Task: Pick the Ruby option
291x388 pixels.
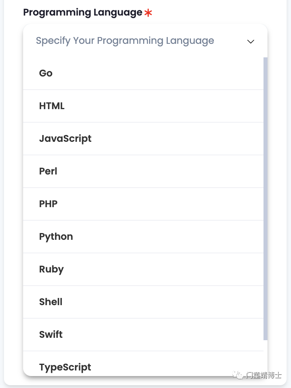Action: click(143, 269)
